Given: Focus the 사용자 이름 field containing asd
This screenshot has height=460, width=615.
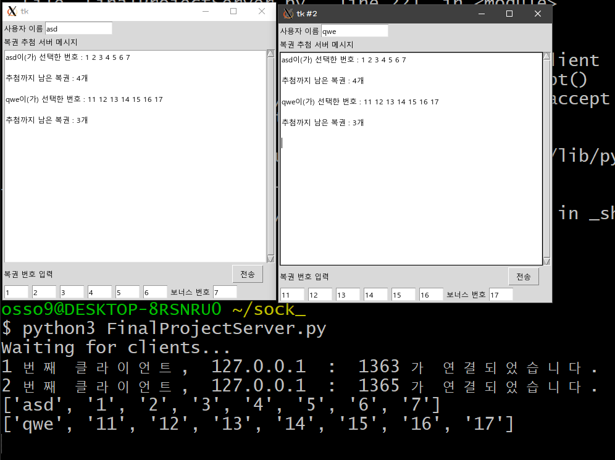Looking at the screenshot, I should 79,28.
